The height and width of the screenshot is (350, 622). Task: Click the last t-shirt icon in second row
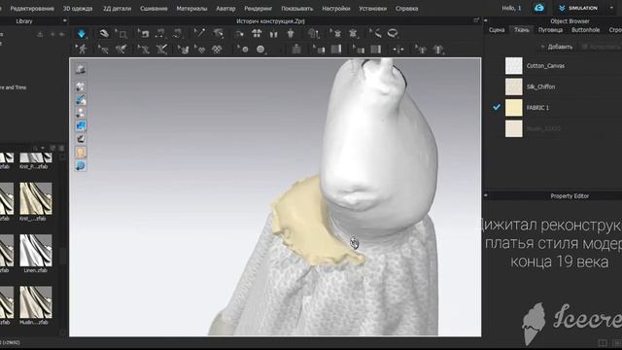pos(438,50)
